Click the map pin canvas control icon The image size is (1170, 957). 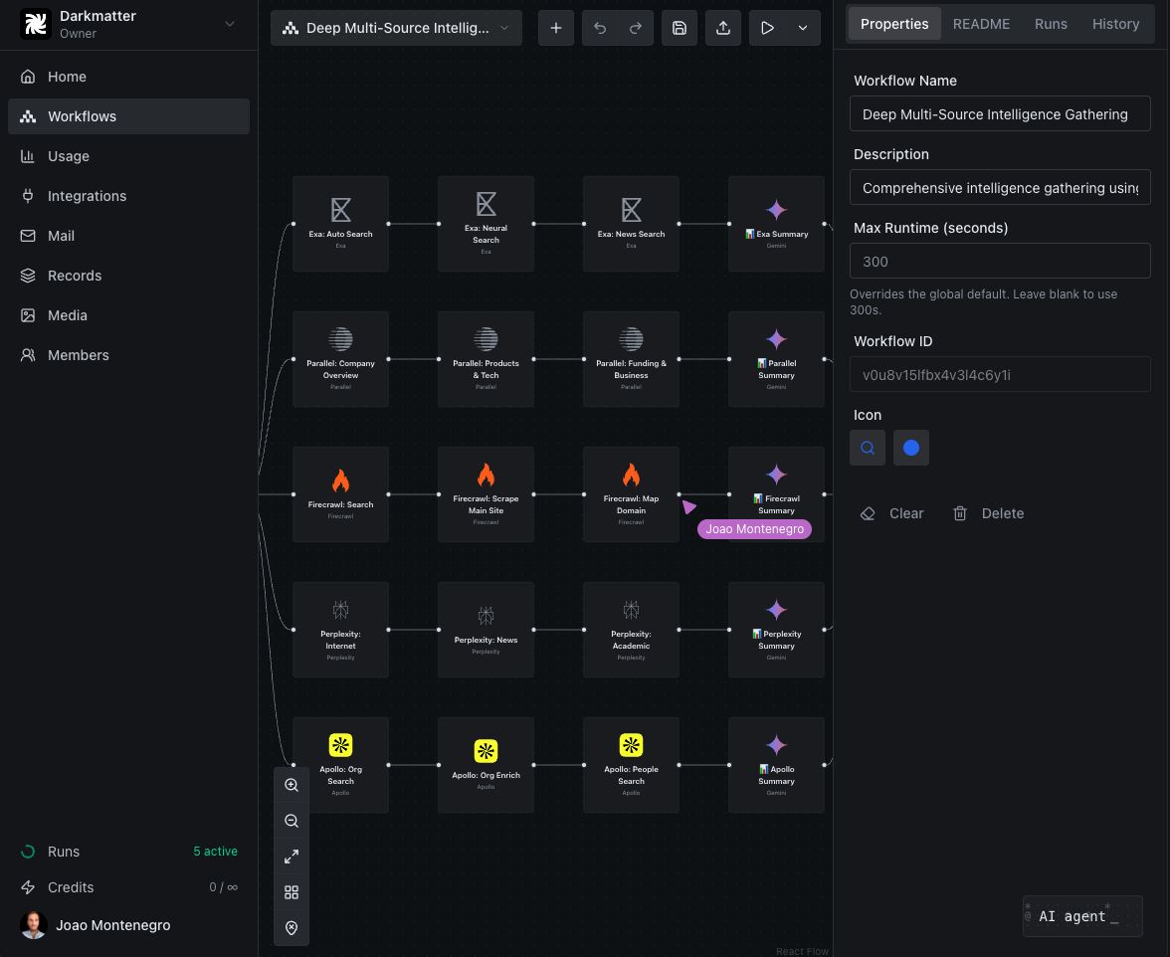pyautogui.click(x=292, y=928)
